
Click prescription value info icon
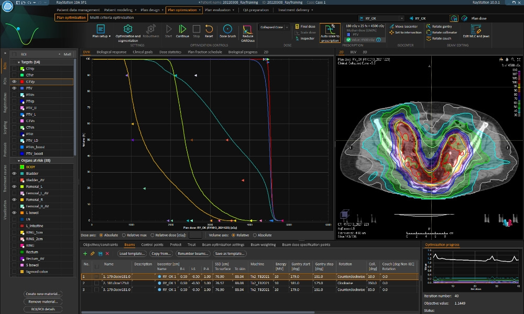click(x=379, y=40)
